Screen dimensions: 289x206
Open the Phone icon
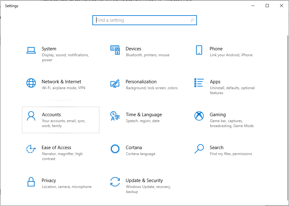199,50
